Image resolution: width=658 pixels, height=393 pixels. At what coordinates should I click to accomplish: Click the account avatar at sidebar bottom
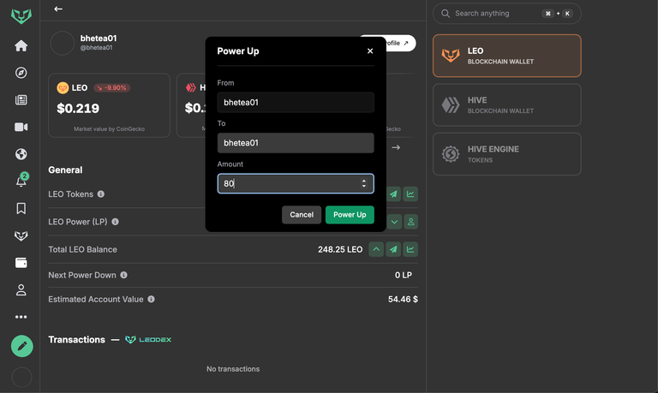(x=21, y=377)
